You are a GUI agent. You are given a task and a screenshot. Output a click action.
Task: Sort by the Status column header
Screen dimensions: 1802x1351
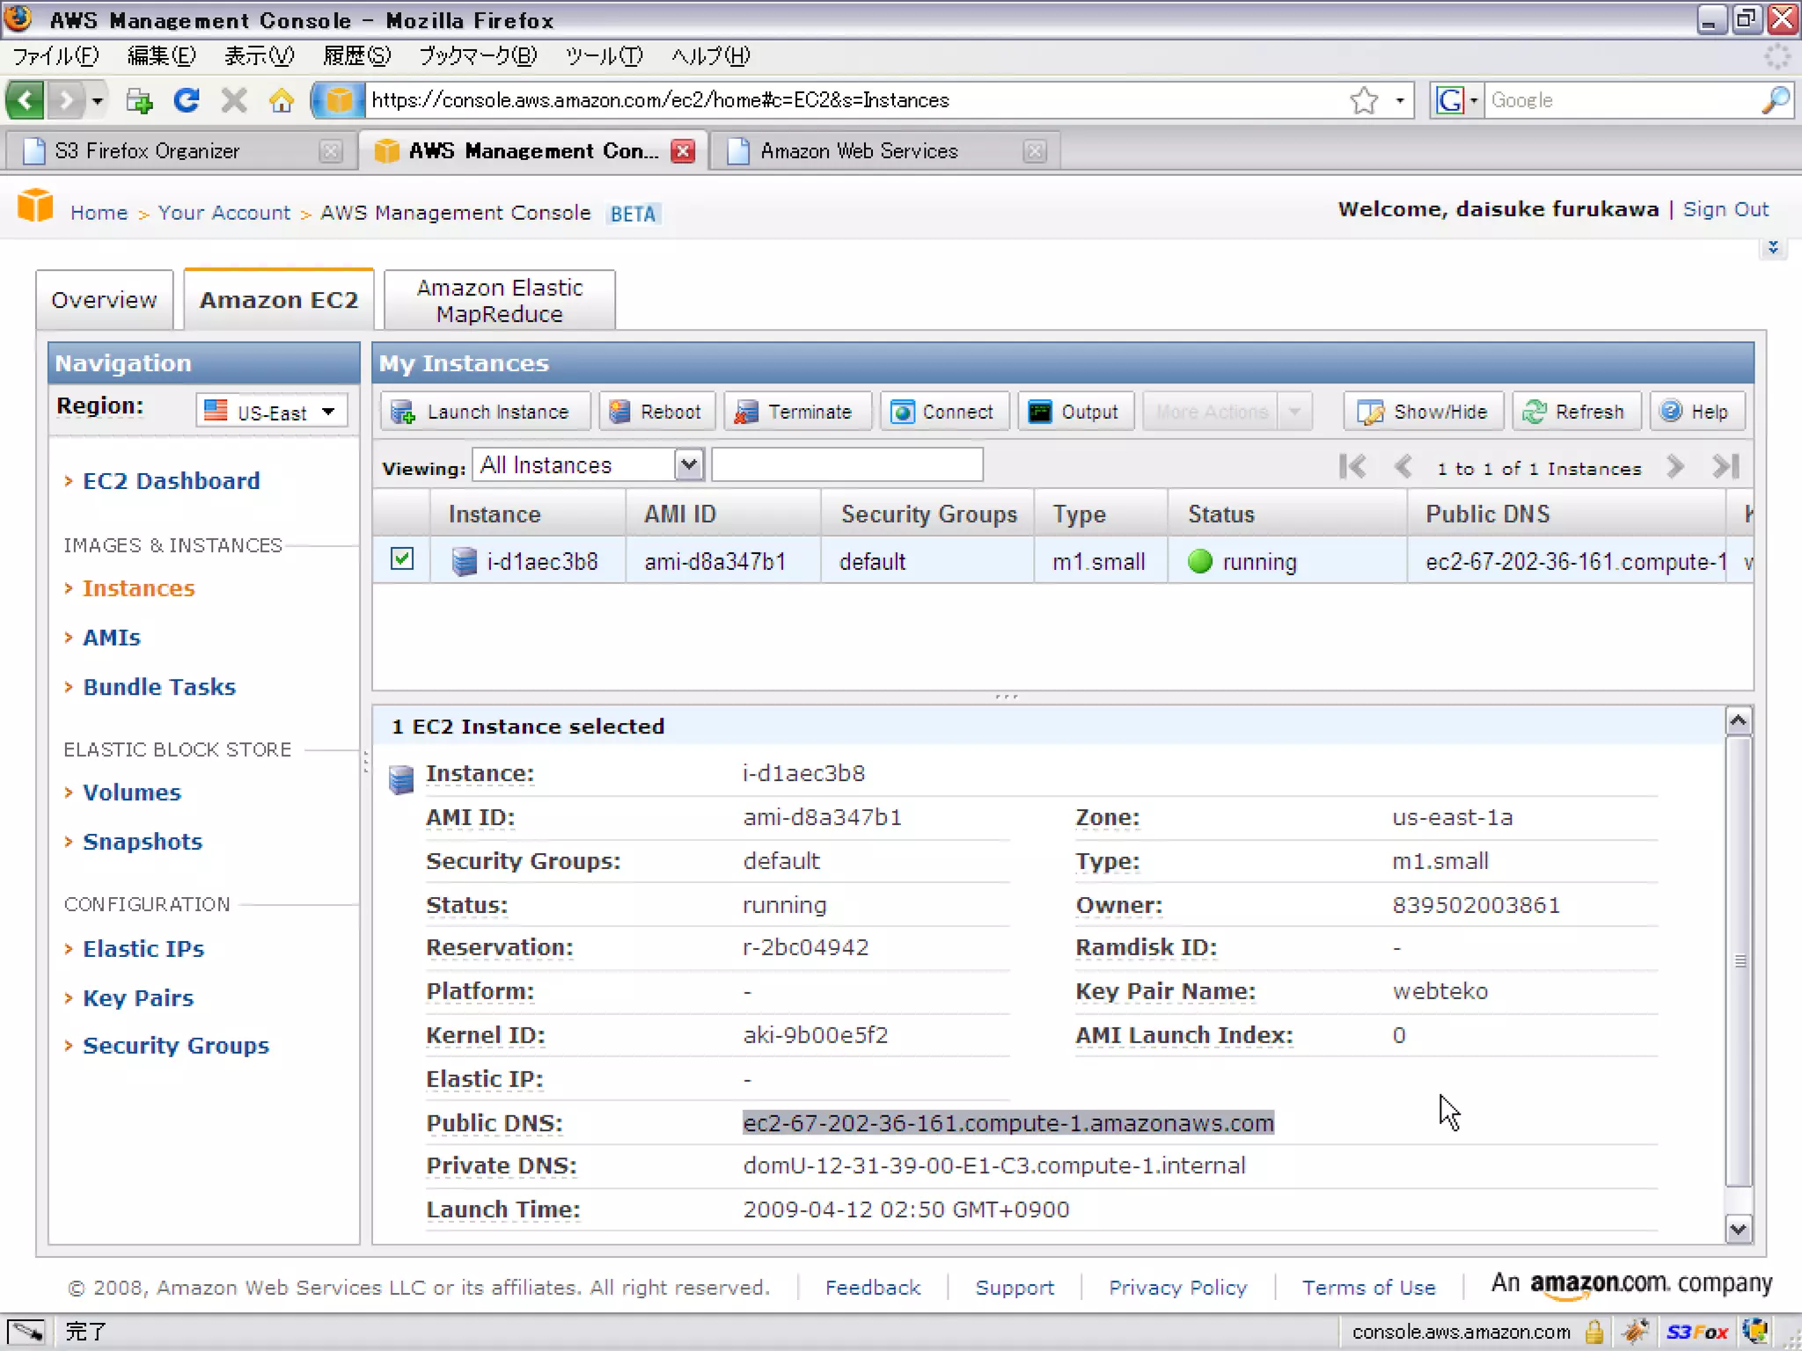click(1286, 514)
